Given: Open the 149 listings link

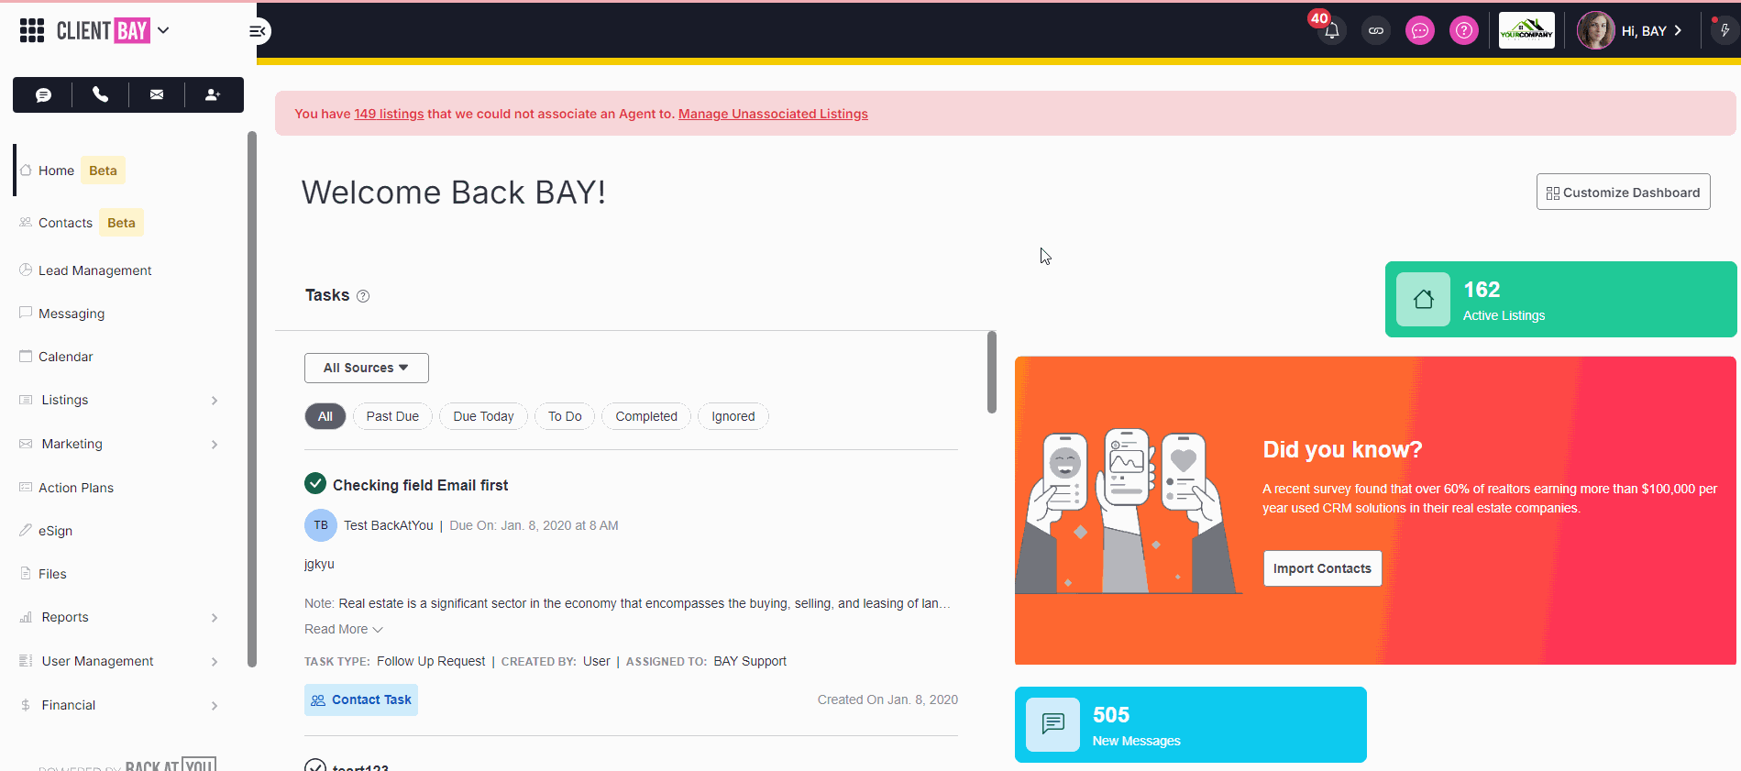Looking at the screenshot, I should pos(389,114).
